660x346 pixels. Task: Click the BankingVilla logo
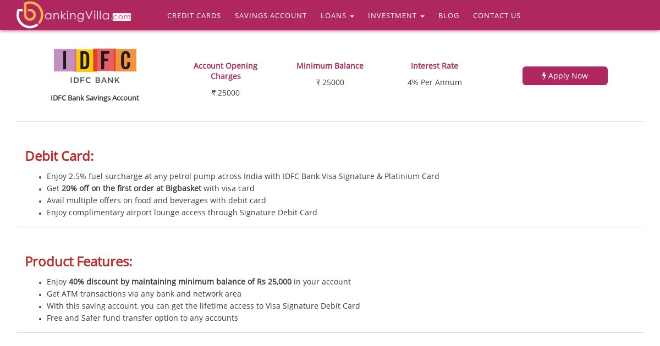click(x=74, y=15)
